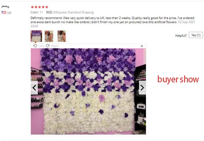Click the red buyer show text

[x=178, y=79]
